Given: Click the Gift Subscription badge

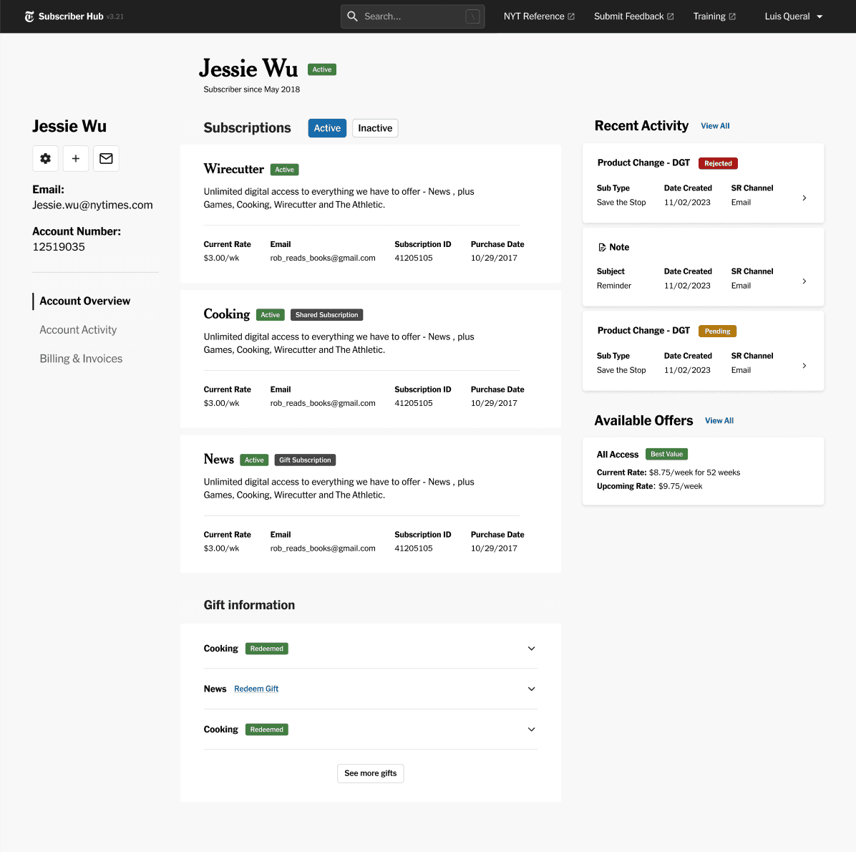Looking at the screenshot, I should [x=305, y=460].
